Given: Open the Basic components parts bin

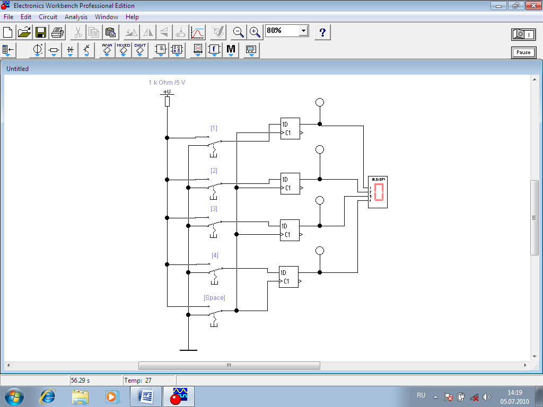Looking at the screenshot, I should point(54,50).
